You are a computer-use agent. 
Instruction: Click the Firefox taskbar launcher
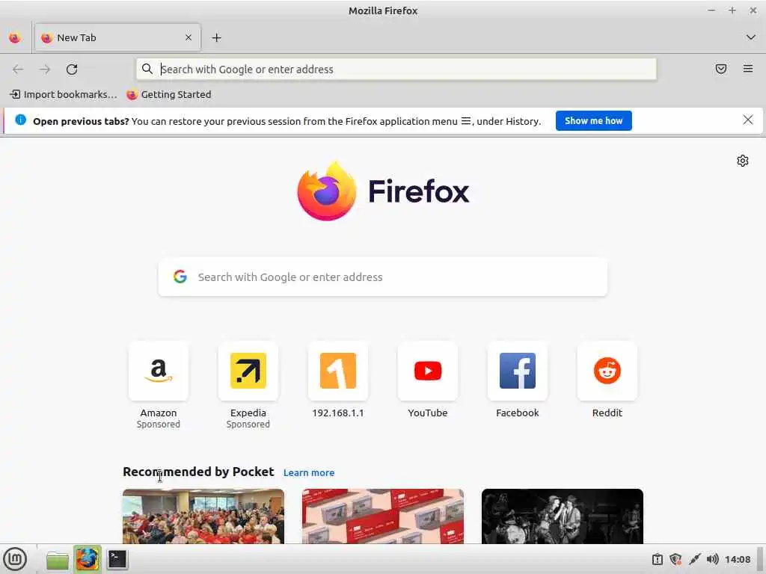tap(88, 559)
